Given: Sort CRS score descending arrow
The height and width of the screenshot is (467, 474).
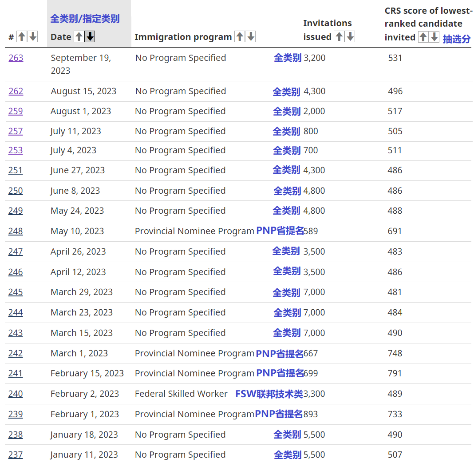Looking at the screenshot, I should click(x=434, y=37).
